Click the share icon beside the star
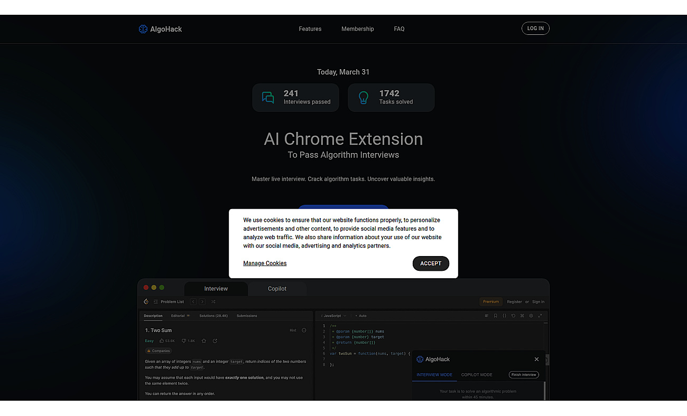The width and height of the screenshot is (687, 416). (215, 341)
